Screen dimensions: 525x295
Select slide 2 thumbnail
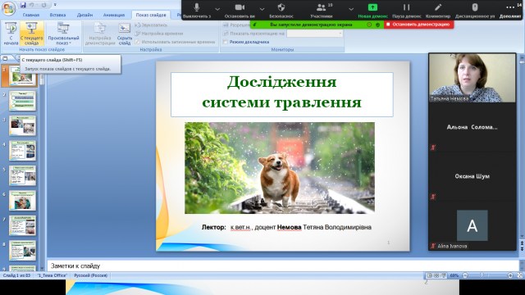click(22, 101)
